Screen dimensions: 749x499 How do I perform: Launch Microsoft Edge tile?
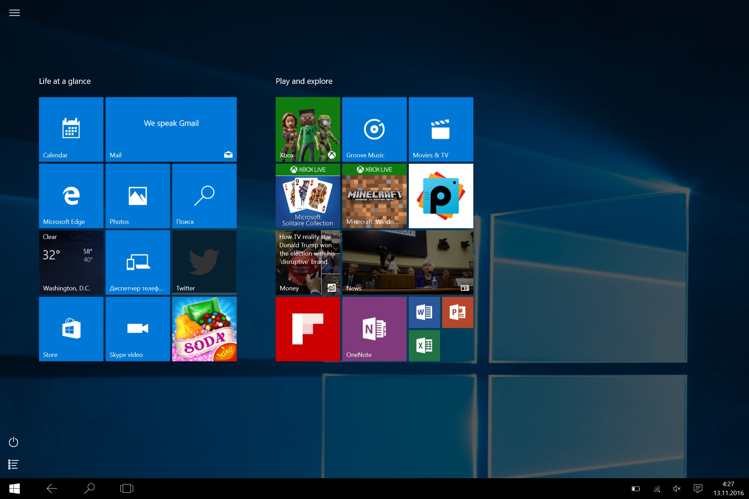tap(71, 196)
